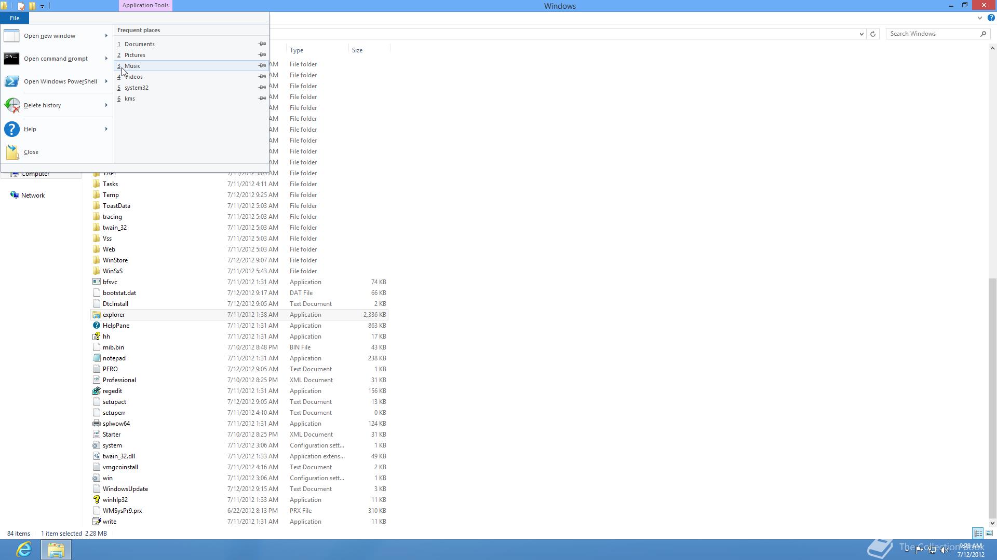Show hidden tray icons arrow
This screenshot has height=560, width=997.
[907, 550]
